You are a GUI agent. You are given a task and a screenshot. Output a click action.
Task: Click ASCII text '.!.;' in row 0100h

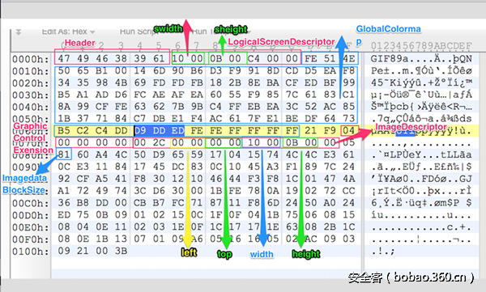point(383,252)
